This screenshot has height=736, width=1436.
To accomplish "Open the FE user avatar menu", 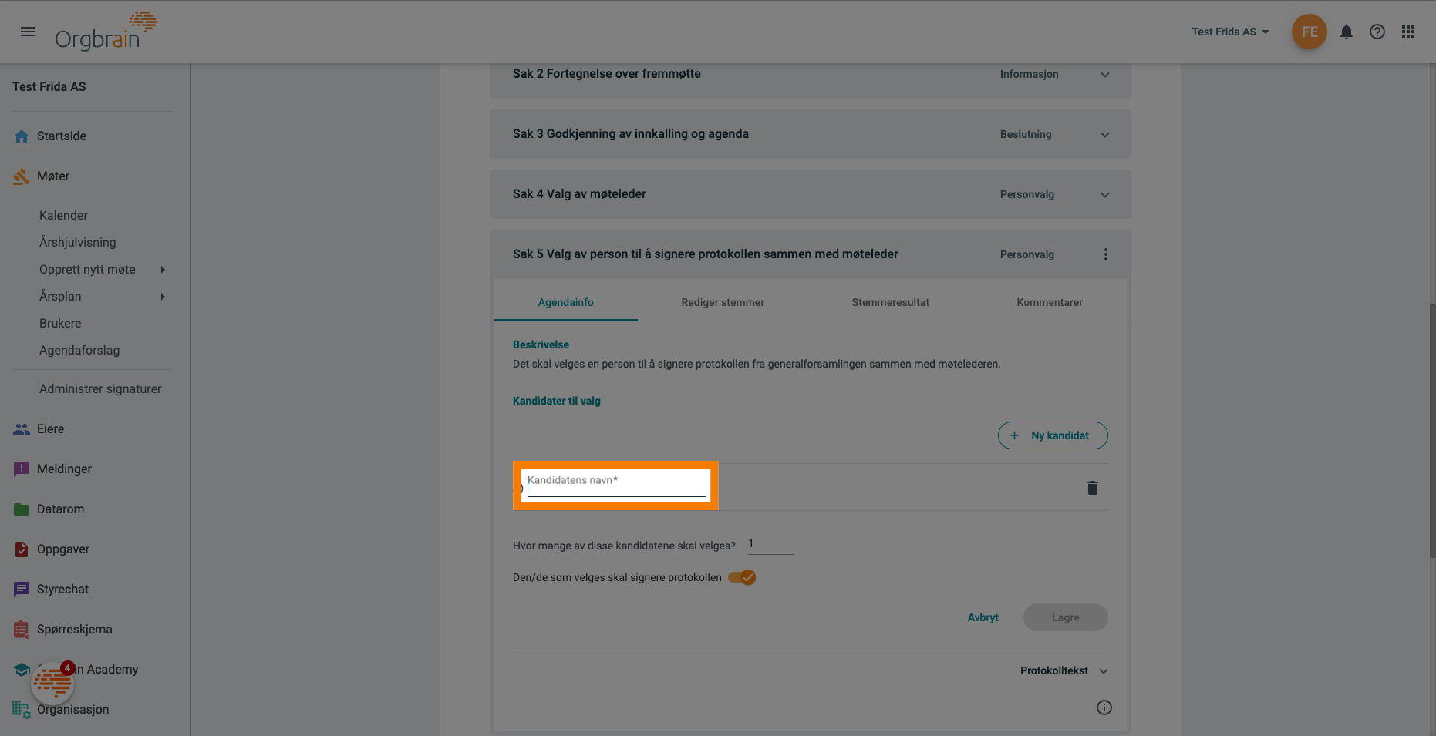I will coord(1309,32).
